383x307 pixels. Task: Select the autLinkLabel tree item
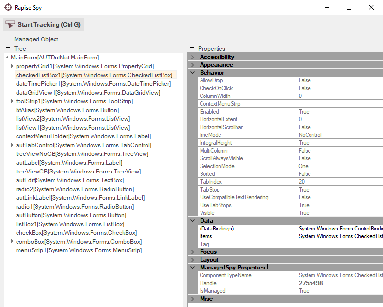(x=80, y=198)
